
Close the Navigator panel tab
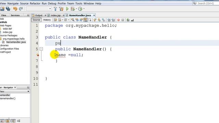(x=15, y=87)
